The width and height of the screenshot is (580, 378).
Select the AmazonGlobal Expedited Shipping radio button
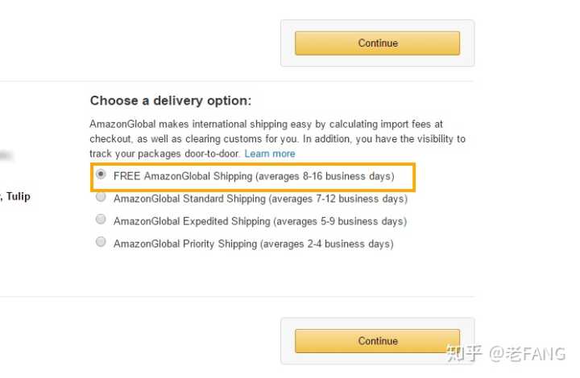click(101, 220)
